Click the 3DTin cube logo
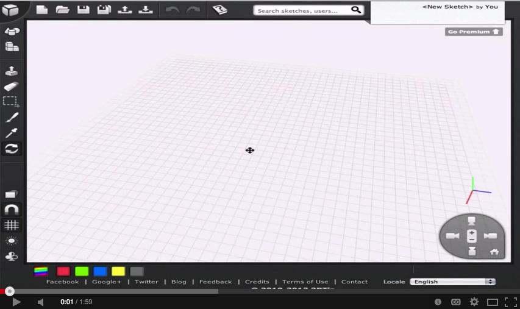Viewport: 520px width, 309px height. click(10, 10)
